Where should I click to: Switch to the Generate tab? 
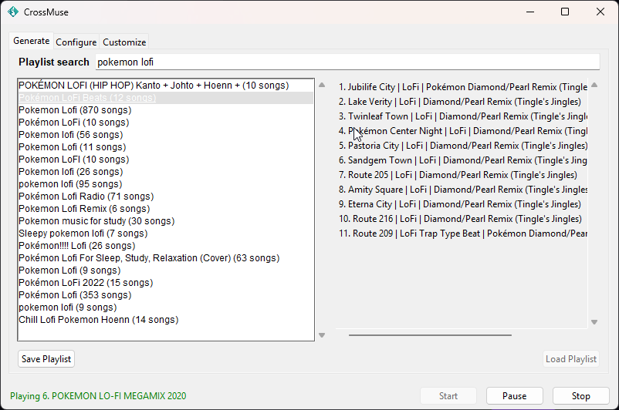31,41
